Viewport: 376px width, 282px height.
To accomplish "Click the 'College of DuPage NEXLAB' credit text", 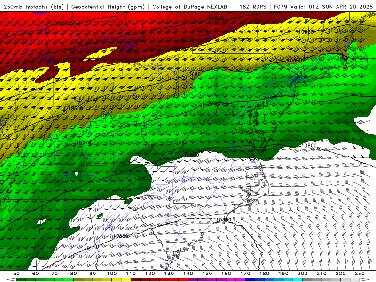I will pos(190,7).
